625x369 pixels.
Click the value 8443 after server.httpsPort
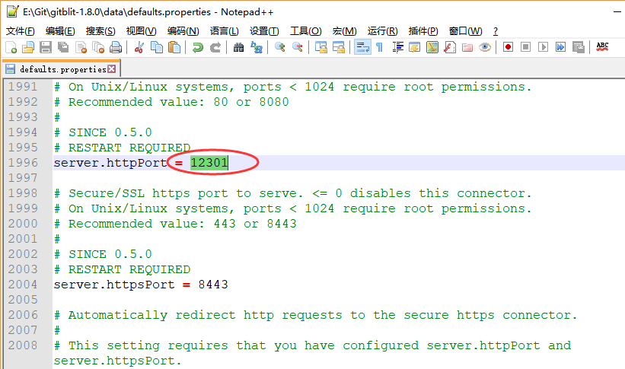[x=213, y=285]
